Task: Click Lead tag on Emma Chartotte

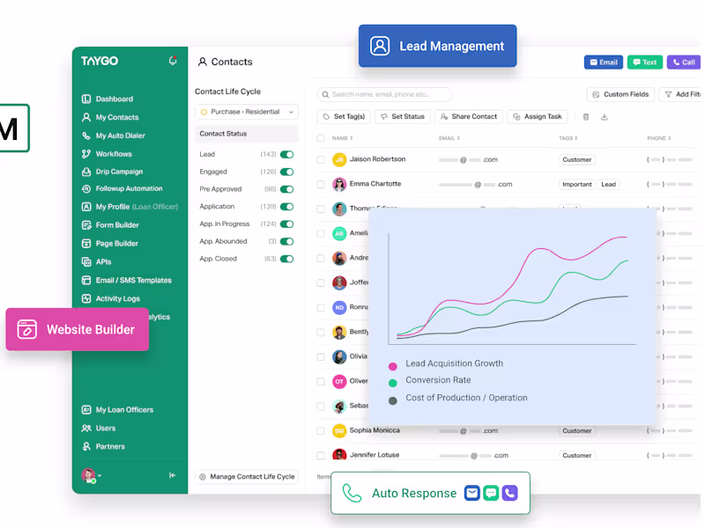Action: 608,184
